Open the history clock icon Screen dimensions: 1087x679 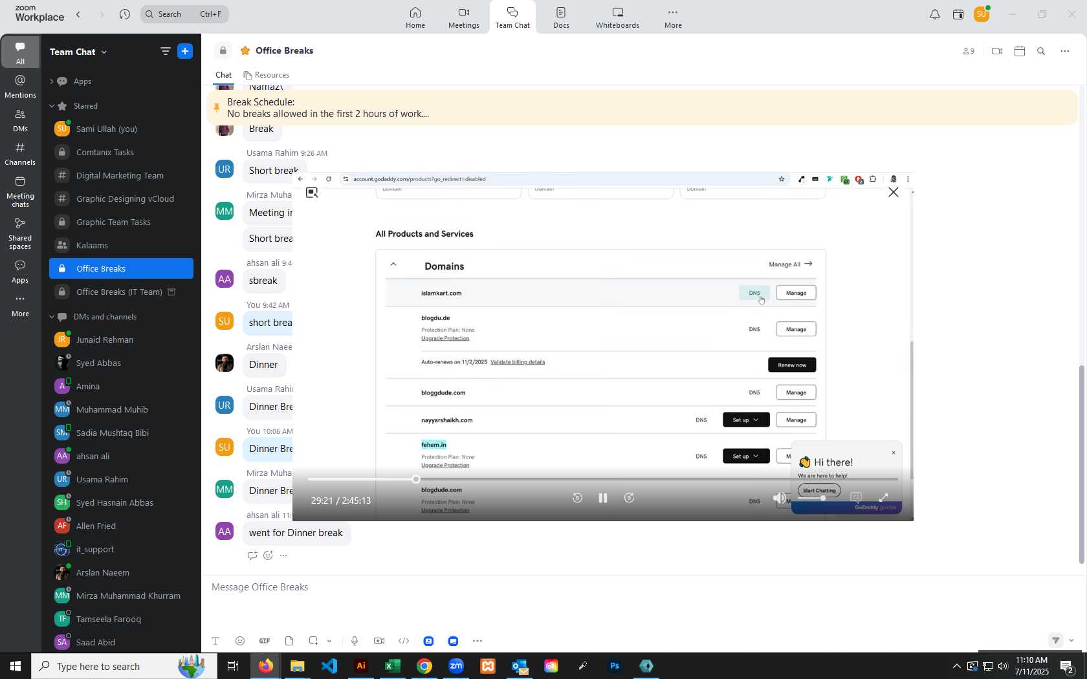[x=125, y=14]
